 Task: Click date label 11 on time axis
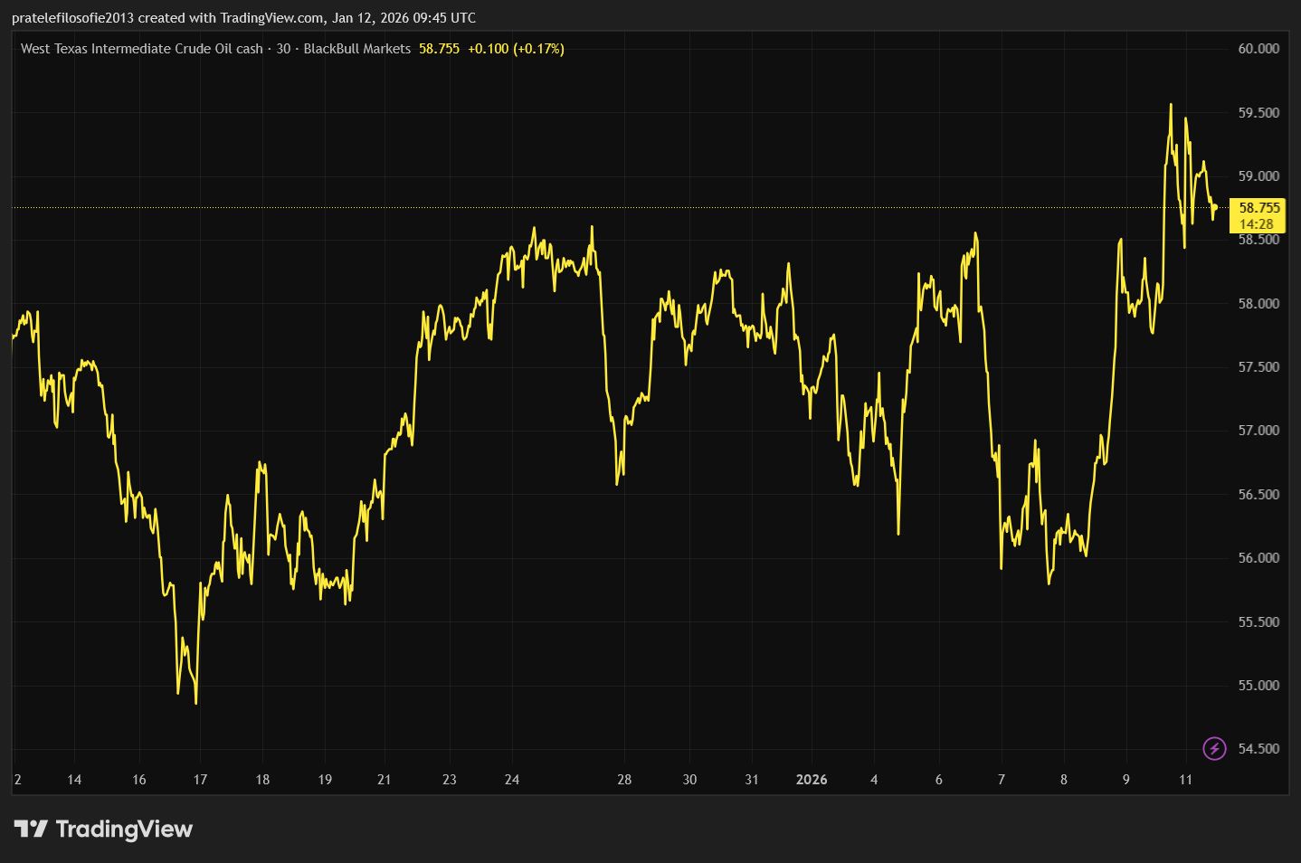point(1186,780)
